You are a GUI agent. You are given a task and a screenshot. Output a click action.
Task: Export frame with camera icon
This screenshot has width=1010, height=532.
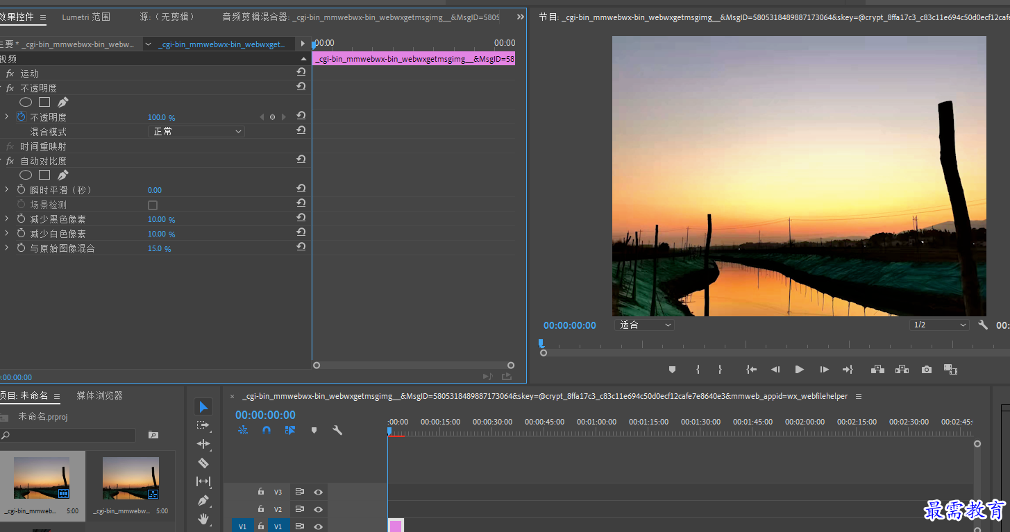(927, 370)
